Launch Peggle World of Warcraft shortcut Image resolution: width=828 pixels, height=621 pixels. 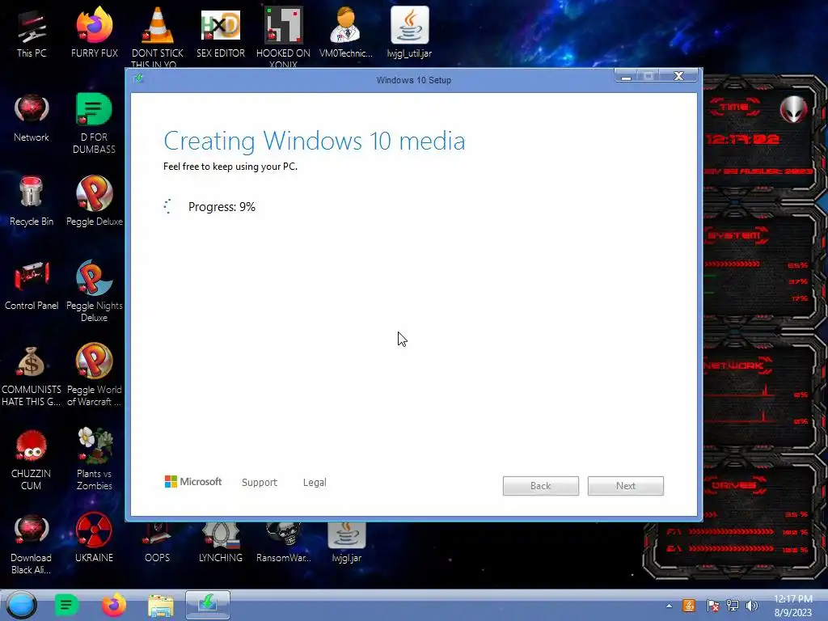[94, 375]
